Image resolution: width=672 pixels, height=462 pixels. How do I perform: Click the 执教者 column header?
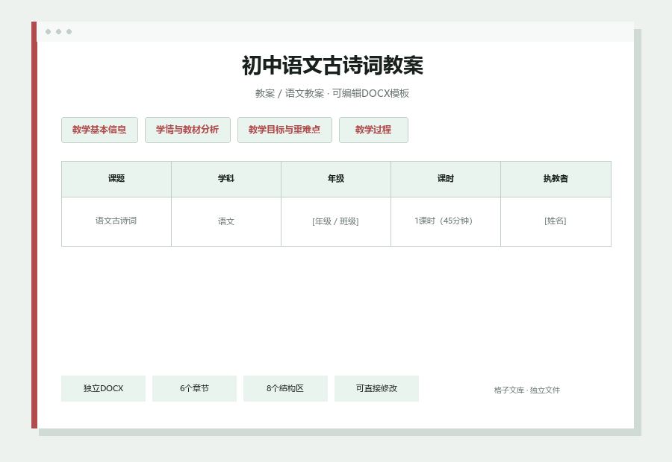click(x=556, y=179)
